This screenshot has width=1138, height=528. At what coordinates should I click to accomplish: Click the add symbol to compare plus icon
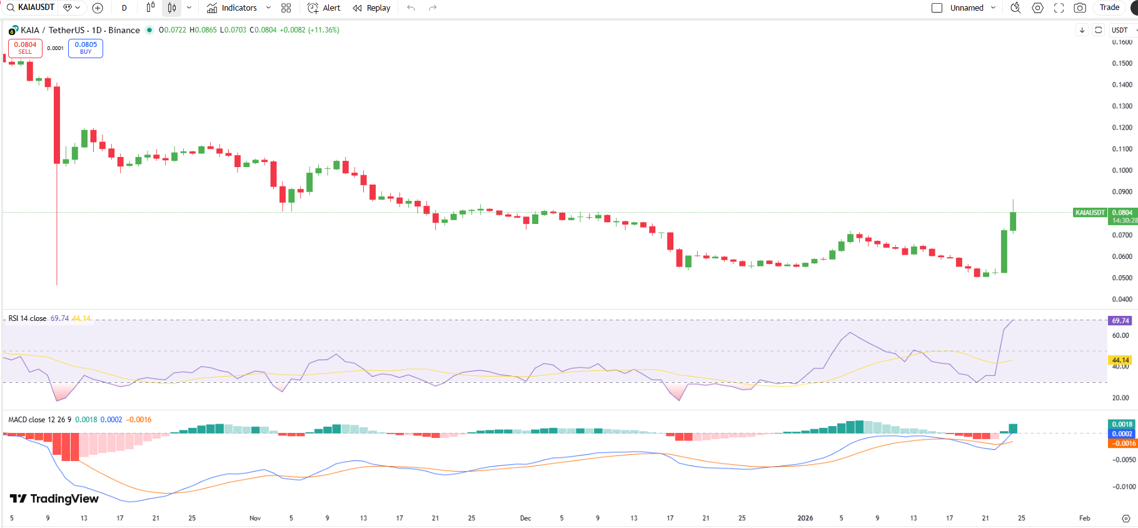point(98,8)
